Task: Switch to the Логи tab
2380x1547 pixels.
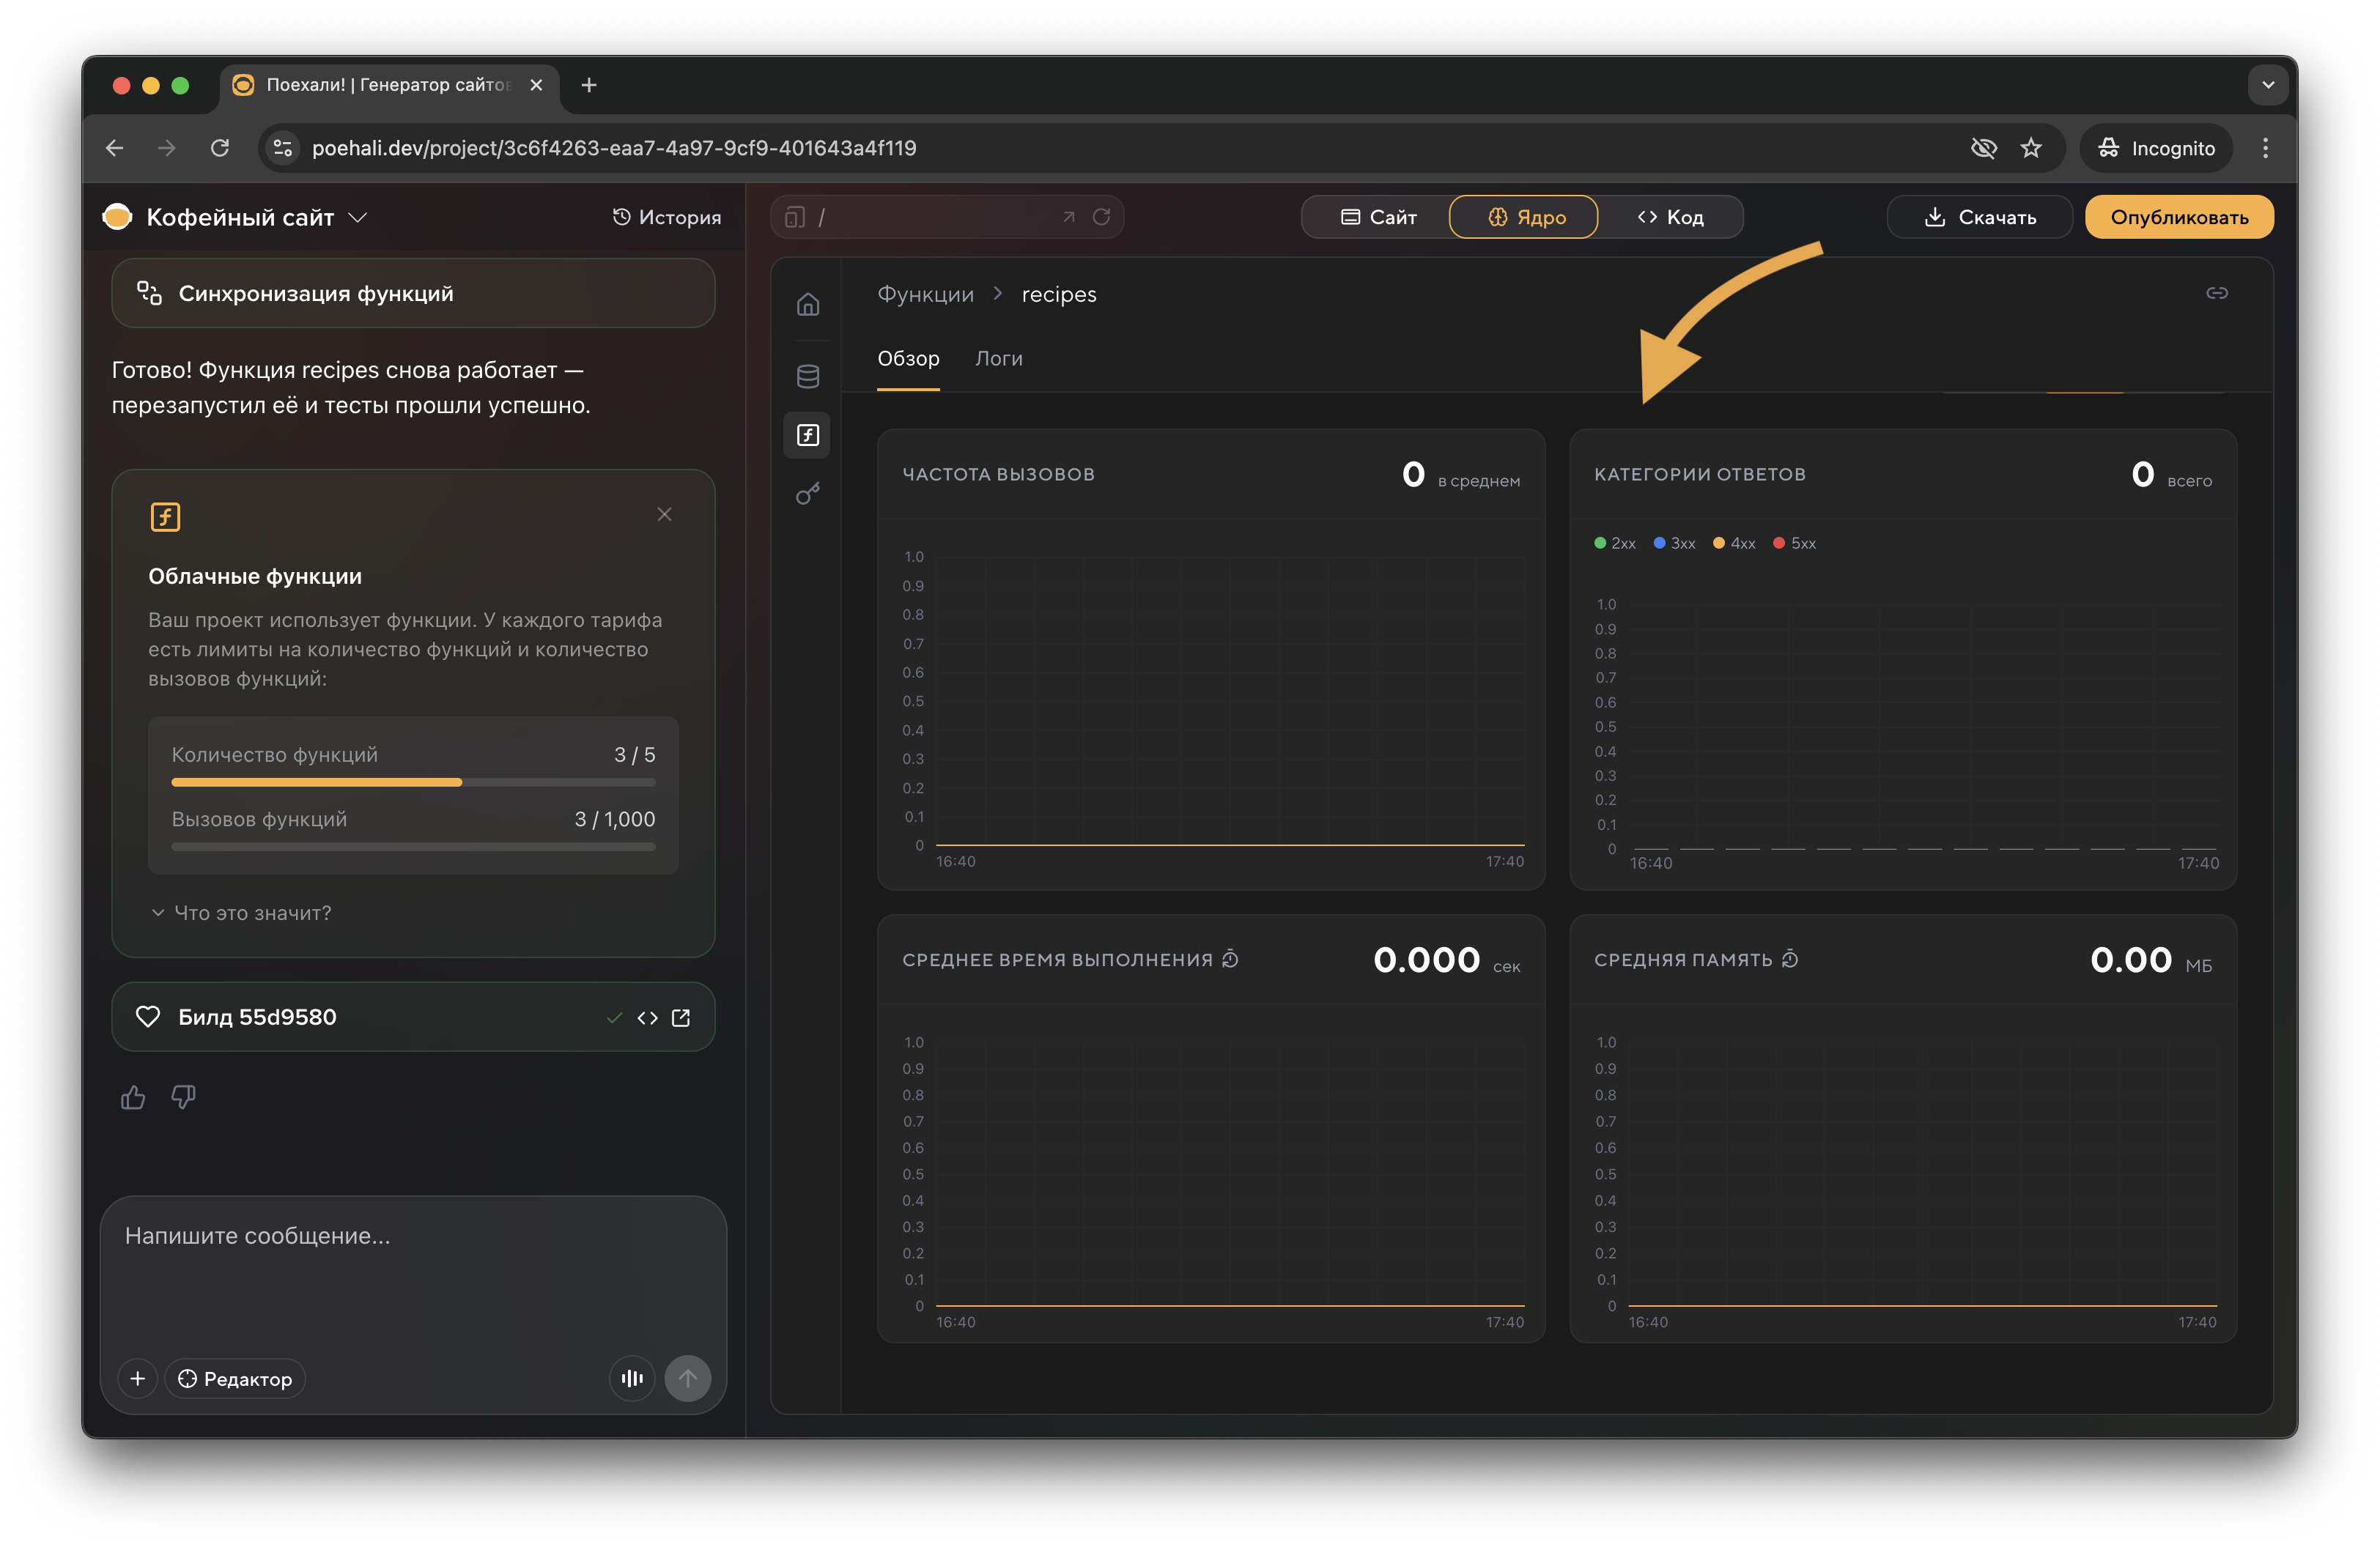Action: click(x=998, y=359)
